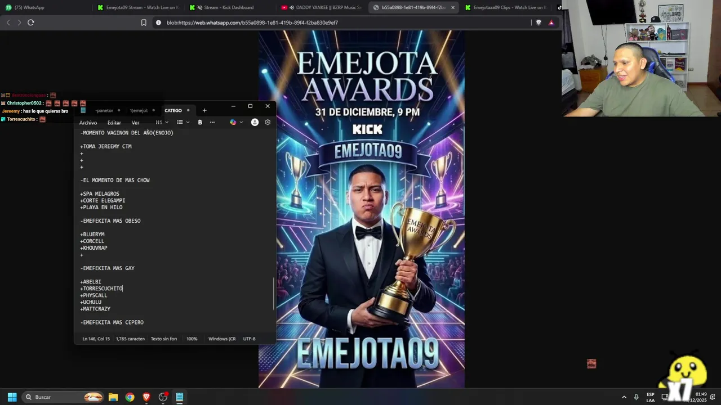Open Notepad from the taskbar

(180, 397)
